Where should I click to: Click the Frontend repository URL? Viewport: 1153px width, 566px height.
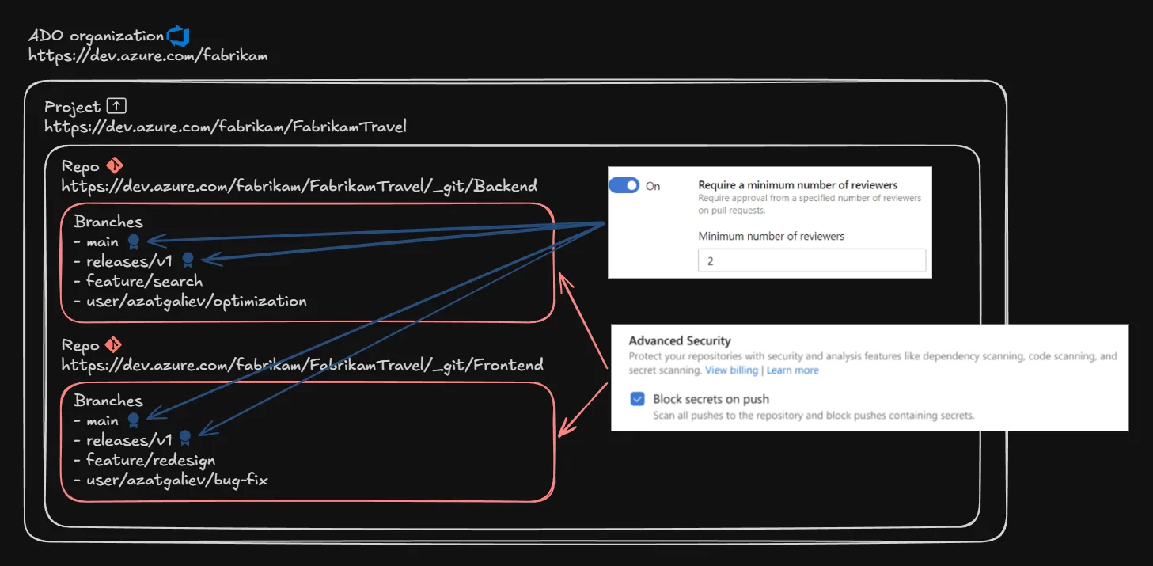pyautogui.click(x=302, y=365)
